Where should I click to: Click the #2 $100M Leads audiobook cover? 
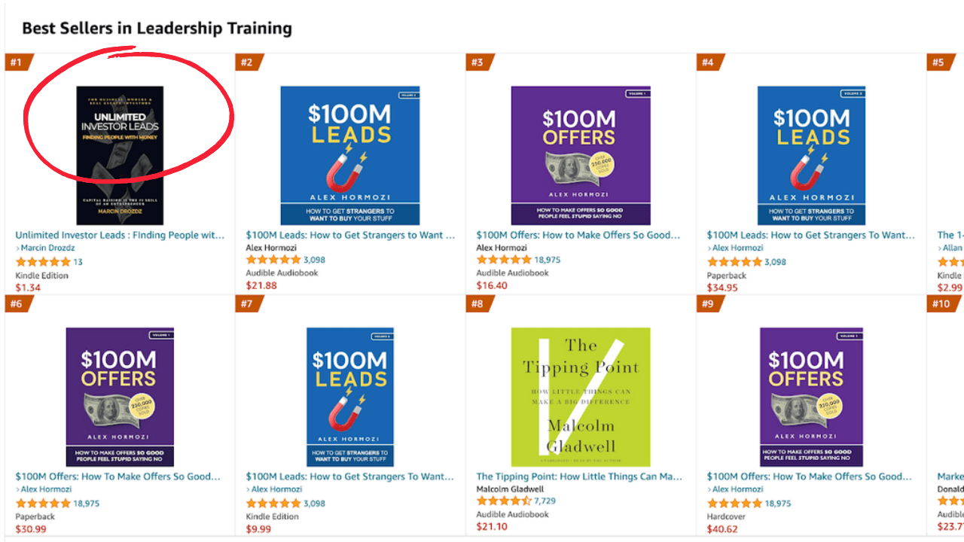tap(350, 155)
